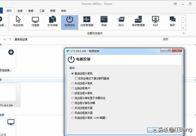Select 关闭远程计算机 radio option
This screenshot has width=196, height=136.
tap(72, 83)
